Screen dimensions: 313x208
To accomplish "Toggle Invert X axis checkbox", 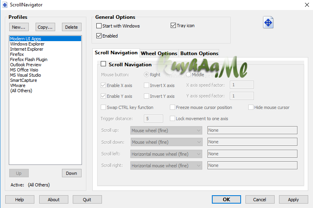I will click(146, 85).
